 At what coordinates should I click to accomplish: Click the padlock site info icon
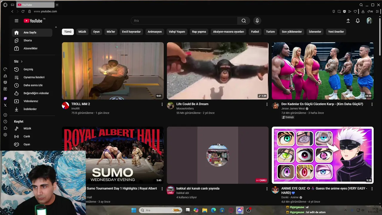point(30,11)
